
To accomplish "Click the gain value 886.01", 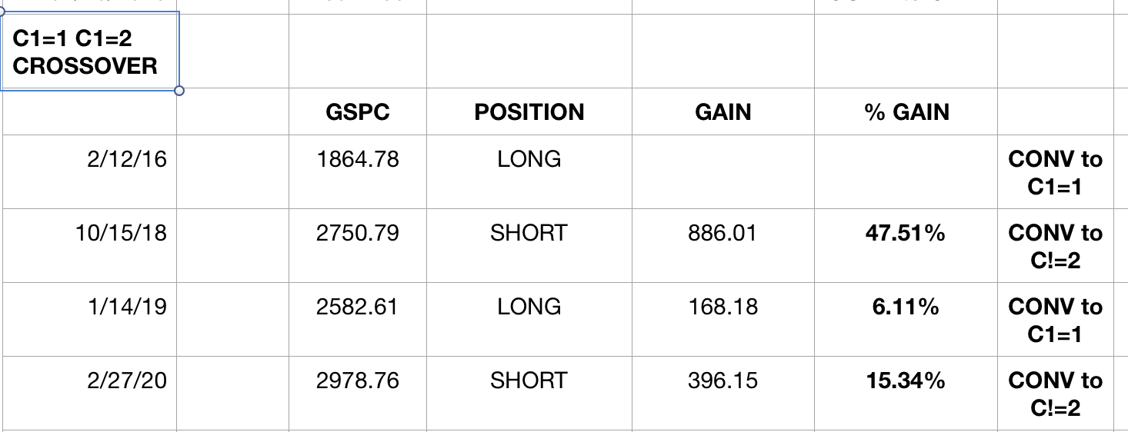I will click(723, 233).
